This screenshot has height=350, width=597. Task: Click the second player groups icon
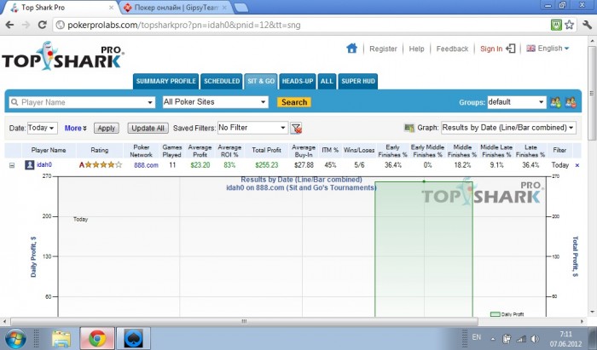point(571,102)
